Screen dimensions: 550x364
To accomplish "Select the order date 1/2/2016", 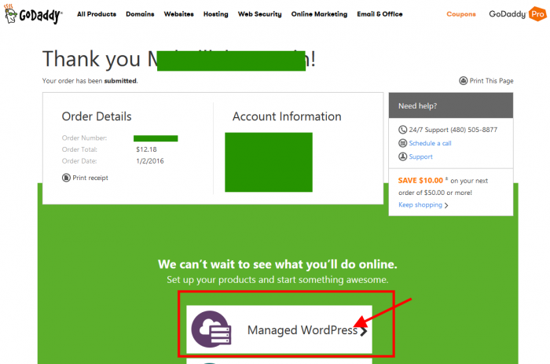I will (150, 160).
